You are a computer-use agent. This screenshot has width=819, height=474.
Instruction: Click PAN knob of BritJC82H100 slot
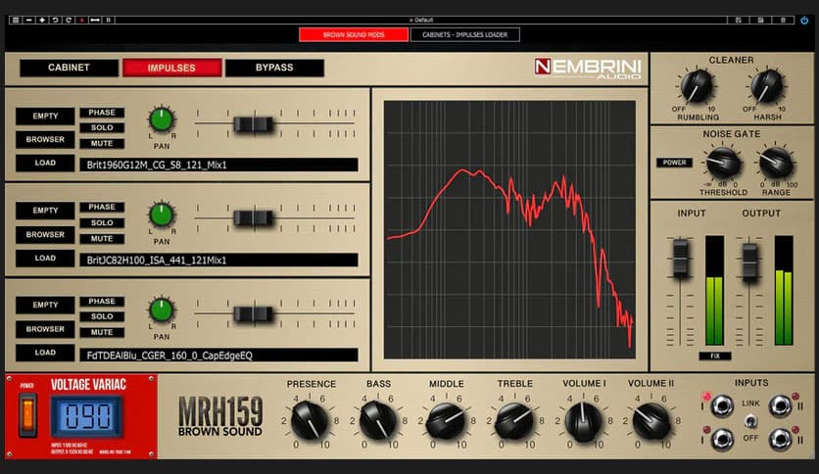click(x=162, y=214)
